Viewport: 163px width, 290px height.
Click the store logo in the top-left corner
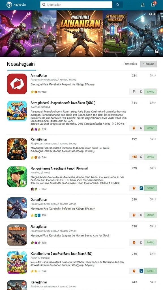click(x=9, y=5)
